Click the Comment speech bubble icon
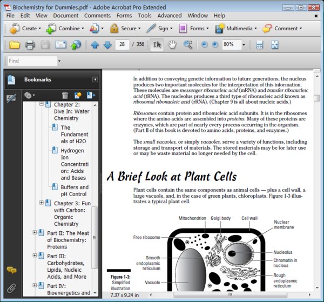 coord(267,29)
